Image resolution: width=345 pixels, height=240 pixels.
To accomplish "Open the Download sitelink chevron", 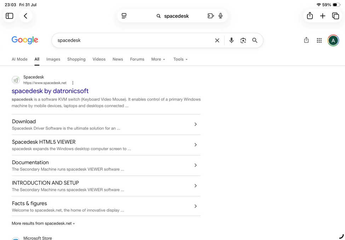I will coord(195,124).
